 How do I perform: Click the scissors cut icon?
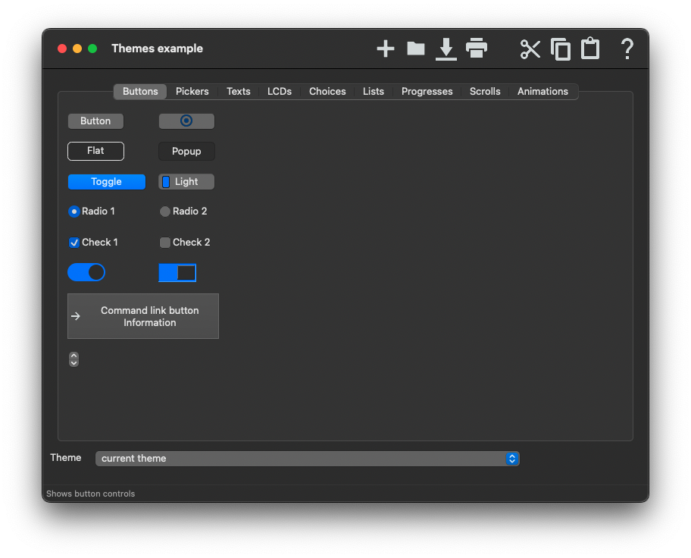tap(530, 49)
